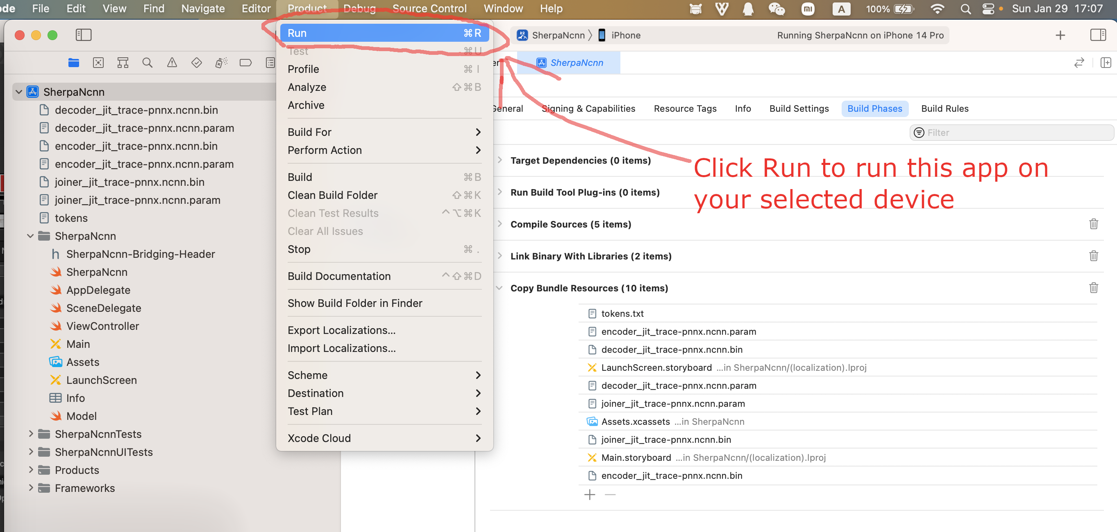Open WeChat icon in menu bar

[x=776, y=9]
